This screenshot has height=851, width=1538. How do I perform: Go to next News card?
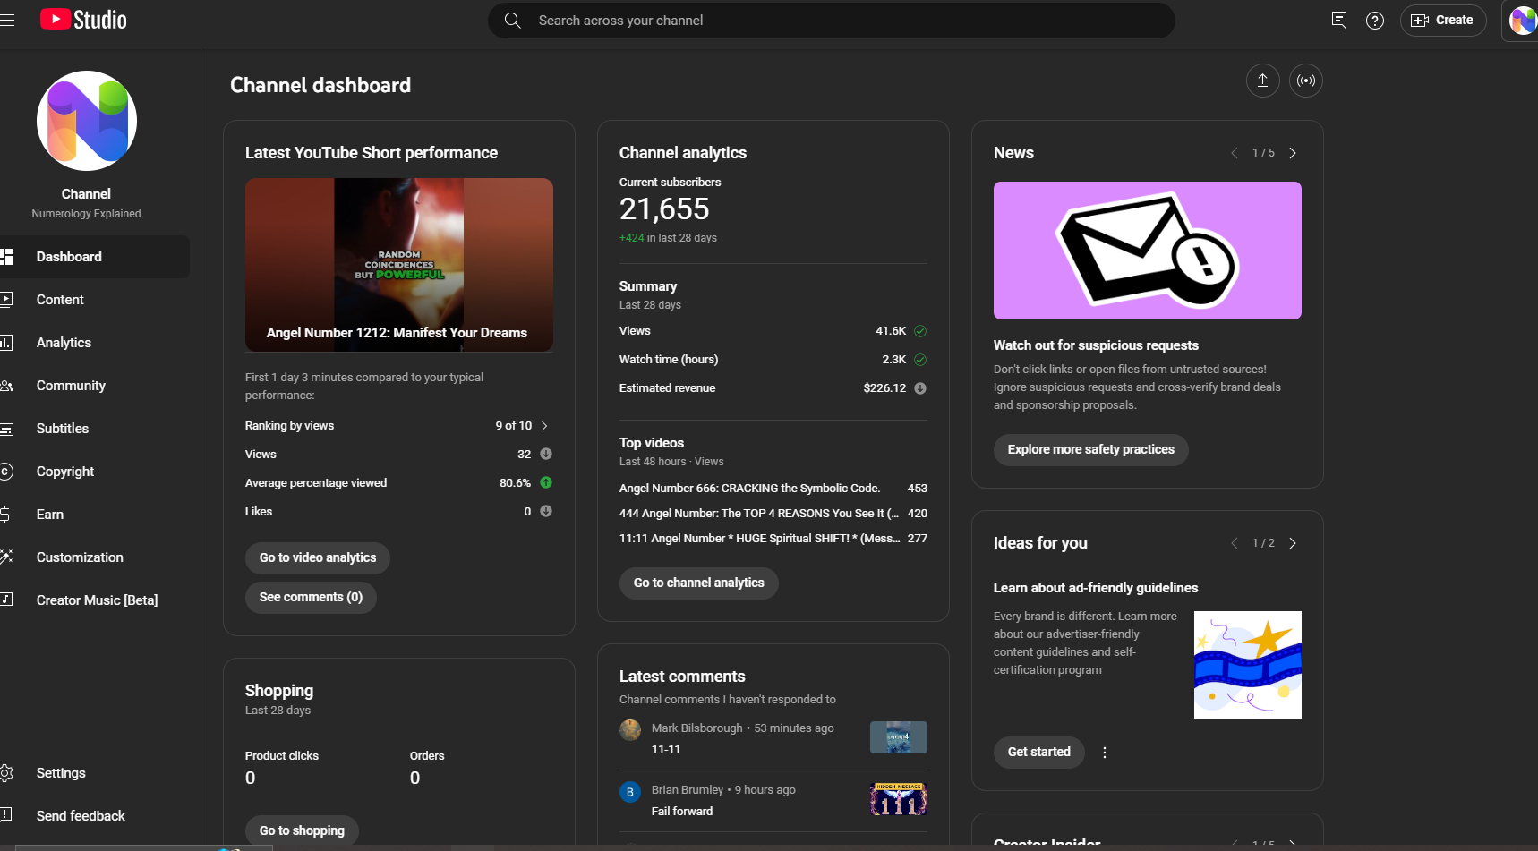[x=1293, y=153]
